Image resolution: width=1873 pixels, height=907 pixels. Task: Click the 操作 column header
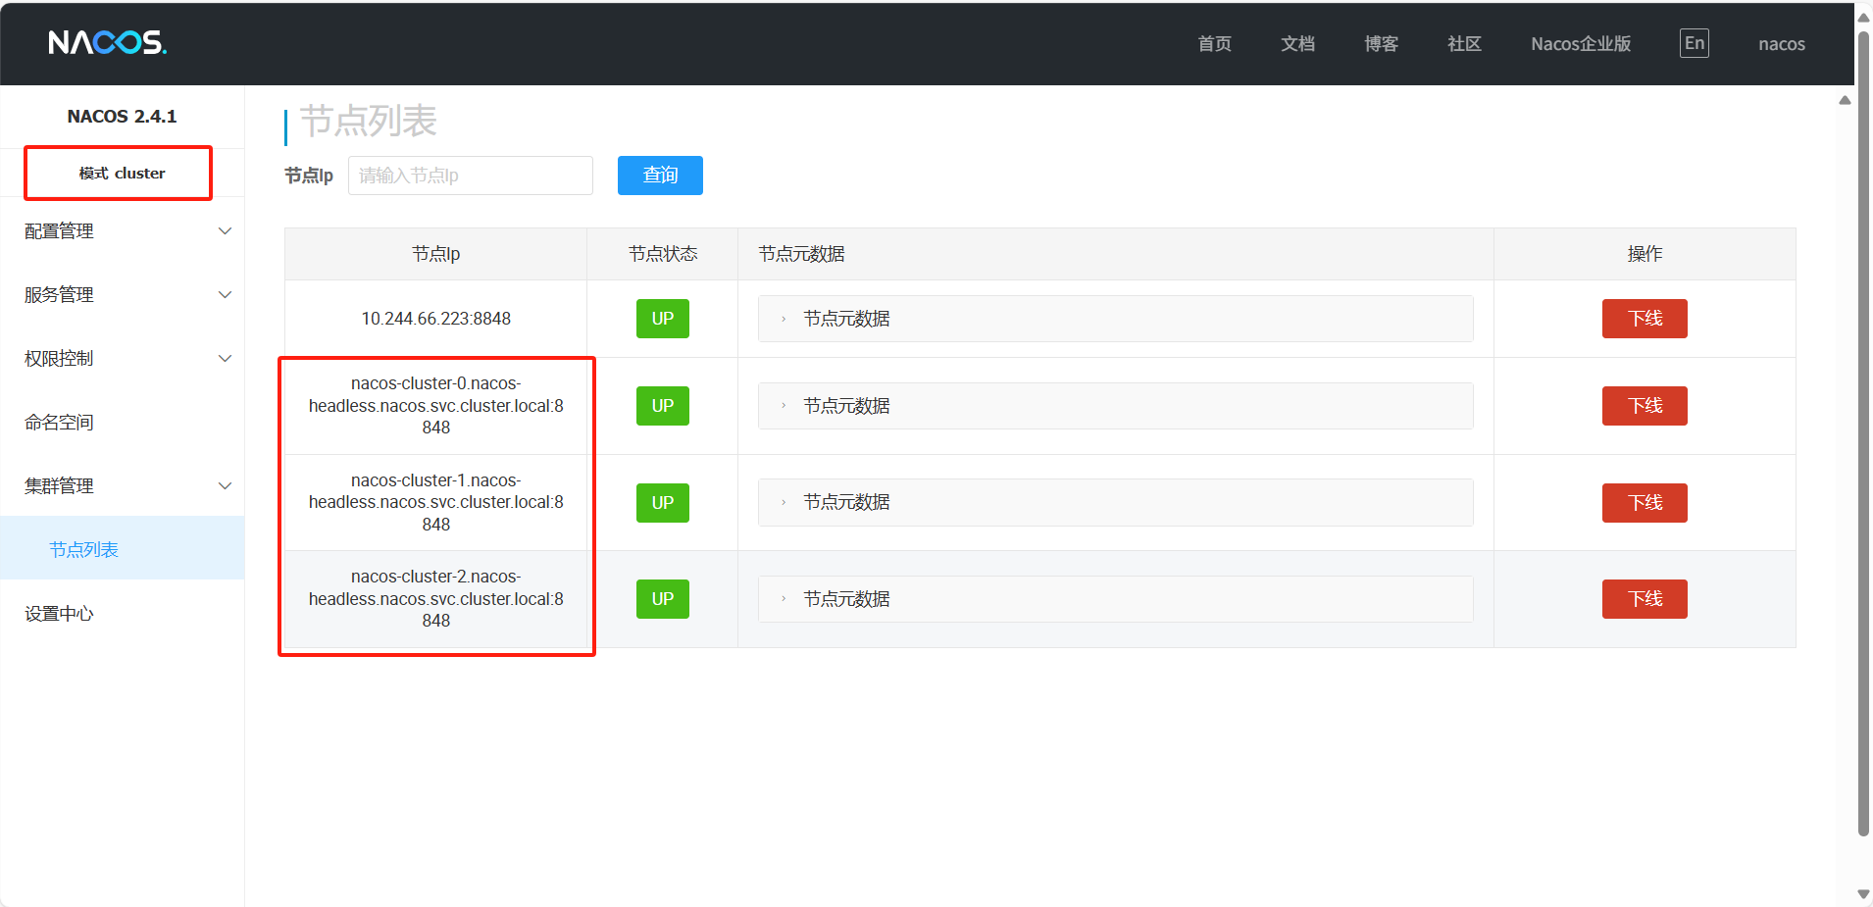point(1645,254)
